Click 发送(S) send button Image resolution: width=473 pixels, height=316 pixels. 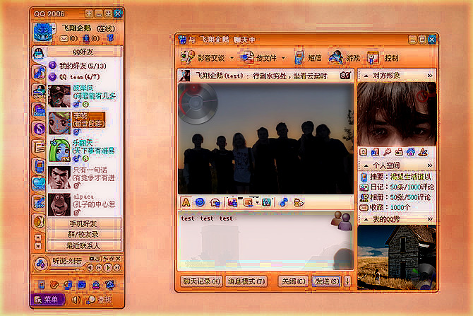click(327, 281)
